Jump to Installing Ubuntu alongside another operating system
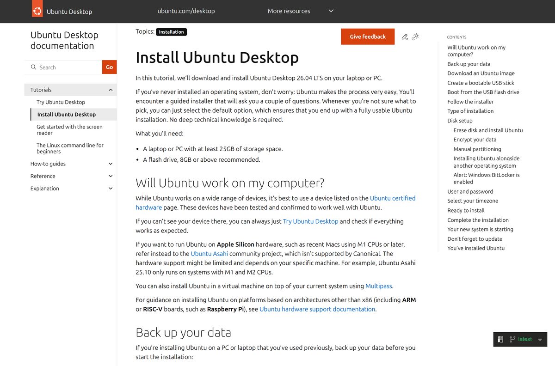 point(487,162)
